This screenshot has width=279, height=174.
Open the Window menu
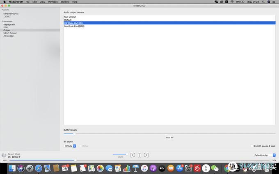(x=65, y=2)
